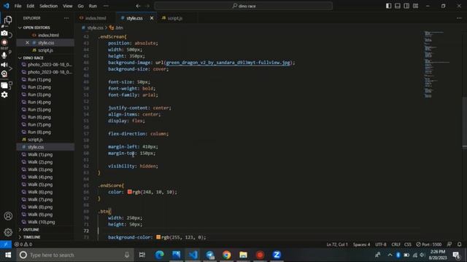Change CRLF line ending in status bar
The width and height of the screenshot is (467, 262).
395,245
